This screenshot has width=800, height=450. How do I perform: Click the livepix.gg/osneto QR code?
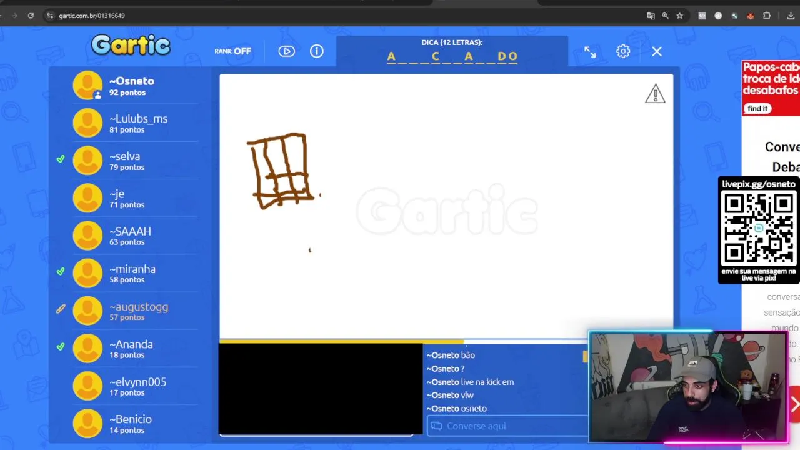(x=759, y=228)
